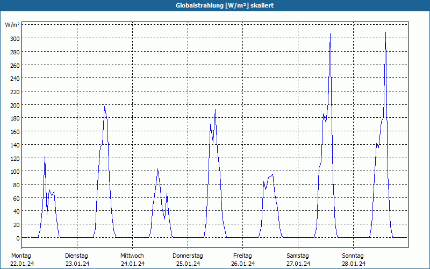Click the date label 24.01.24
Screen dimensions: 430x269
pyautogui.click(x=133, y=264)
